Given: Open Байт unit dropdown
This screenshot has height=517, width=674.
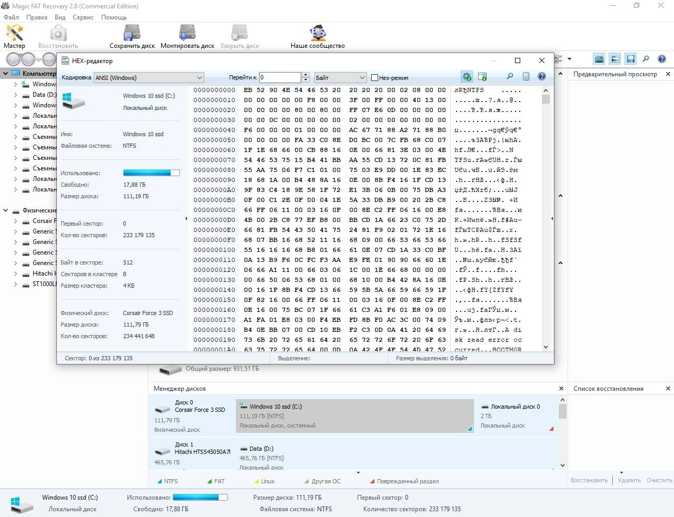Looking at the screenshot, I should coord(340,78).
